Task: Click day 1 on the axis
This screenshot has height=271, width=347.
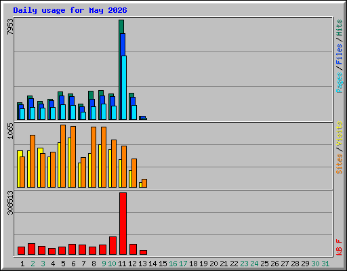Action: [x=22, y=264]
